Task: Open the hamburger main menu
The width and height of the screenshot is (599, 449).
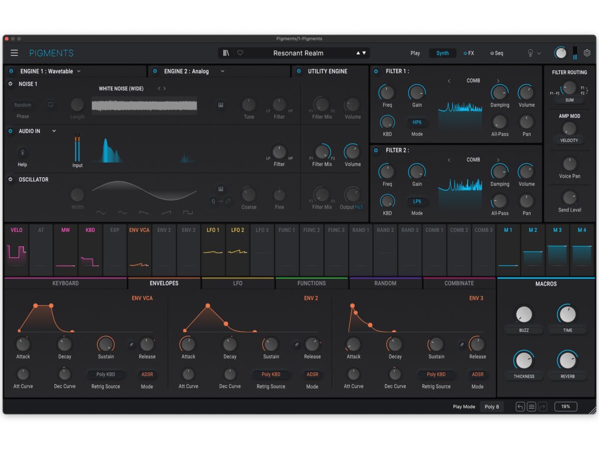Action: [14, 53]
